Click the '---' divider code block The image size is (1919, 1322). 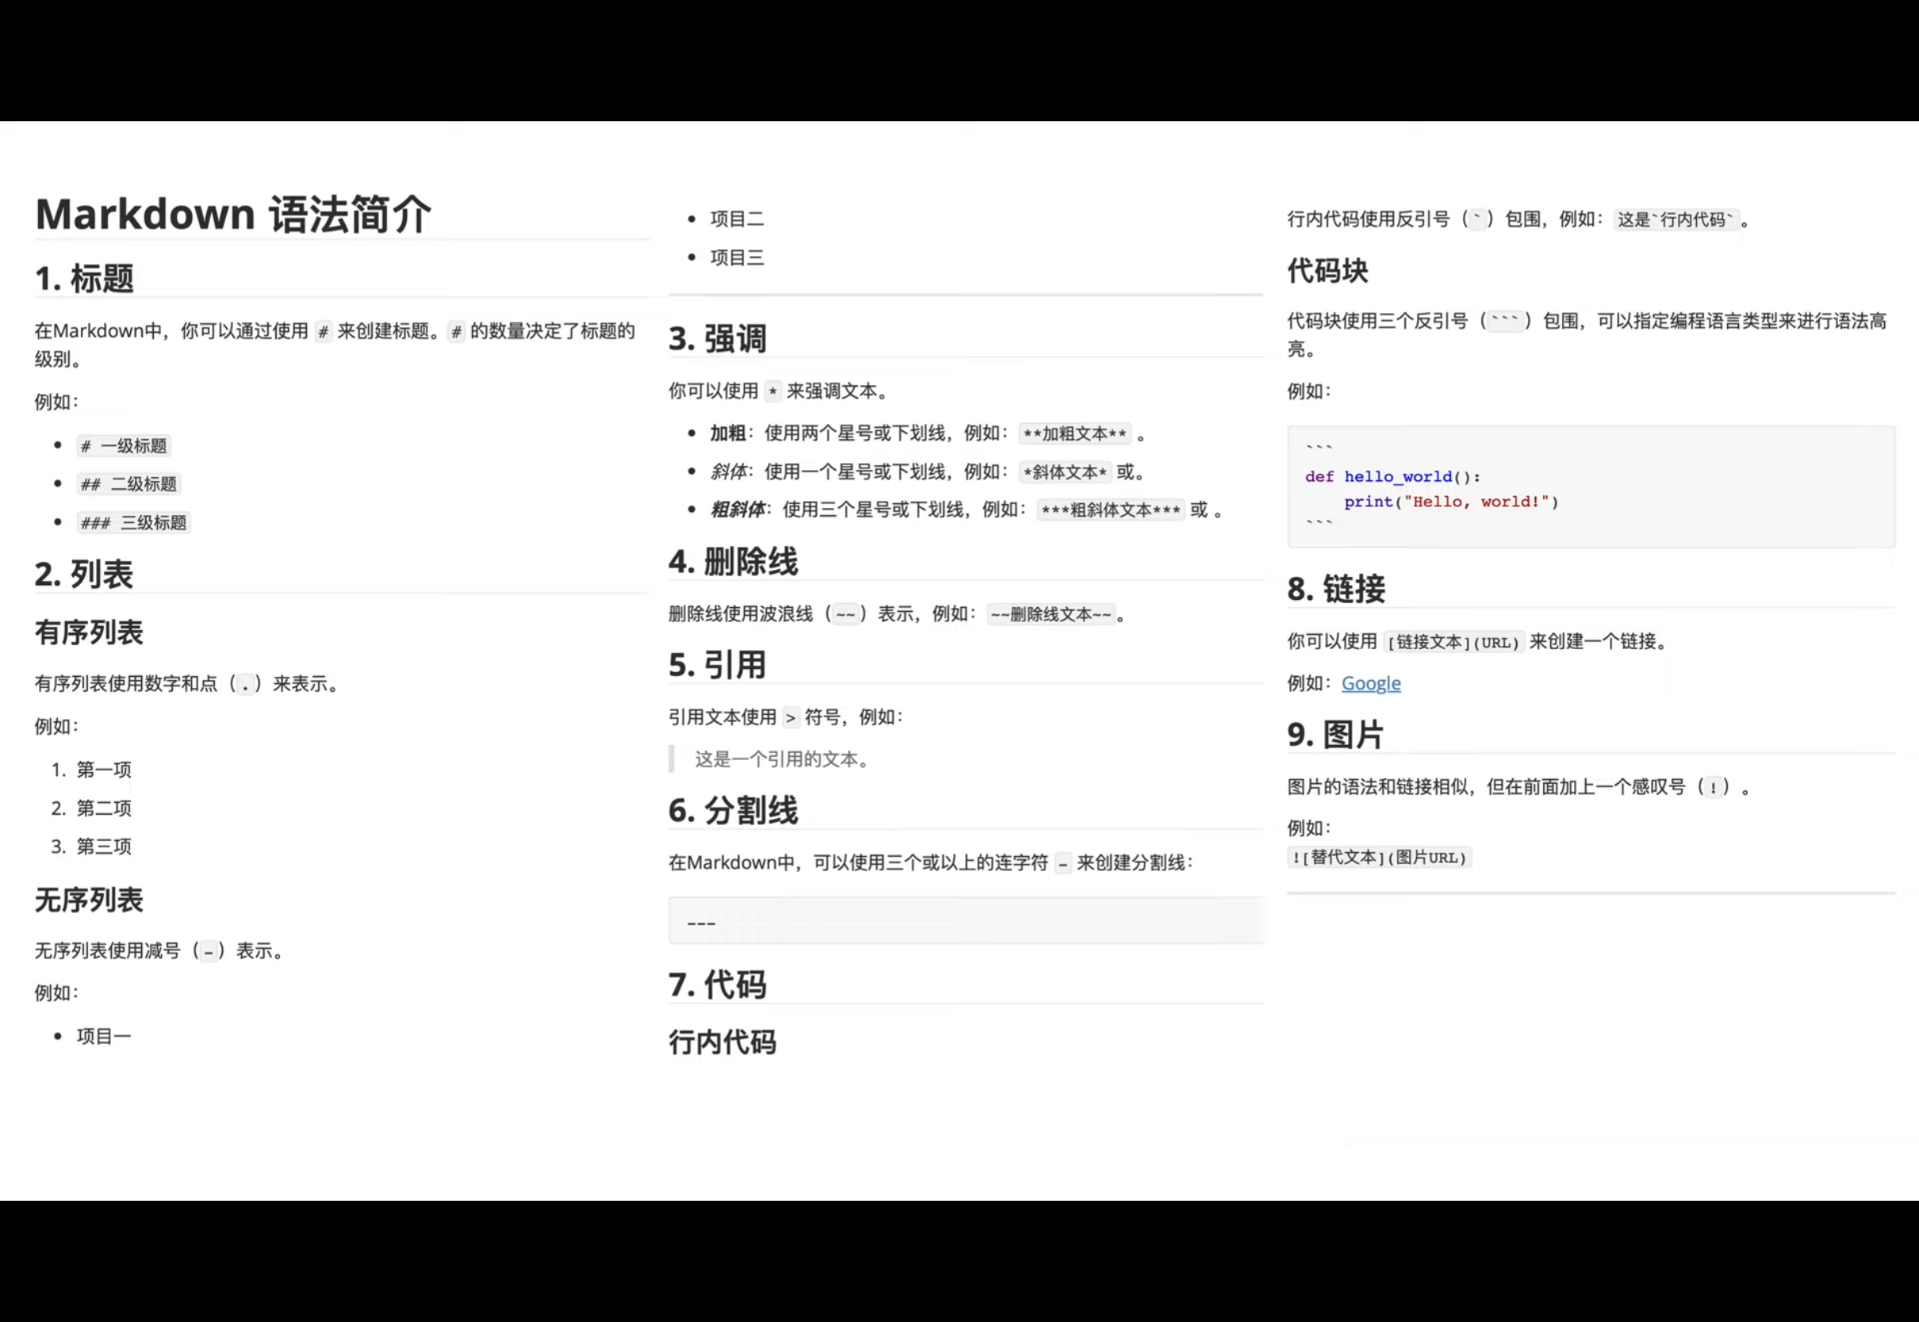tap(964, 921)
